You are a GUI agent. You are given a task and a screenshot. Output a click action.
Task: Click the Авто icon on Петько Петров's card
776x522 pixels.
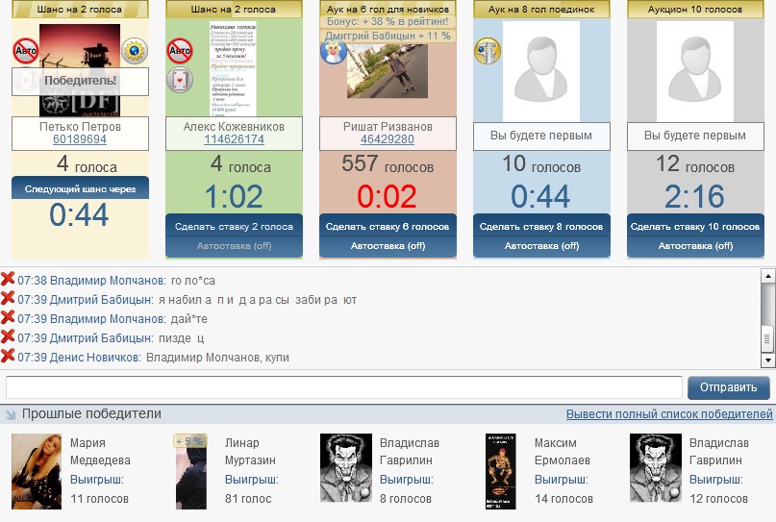tap(26, 50)
